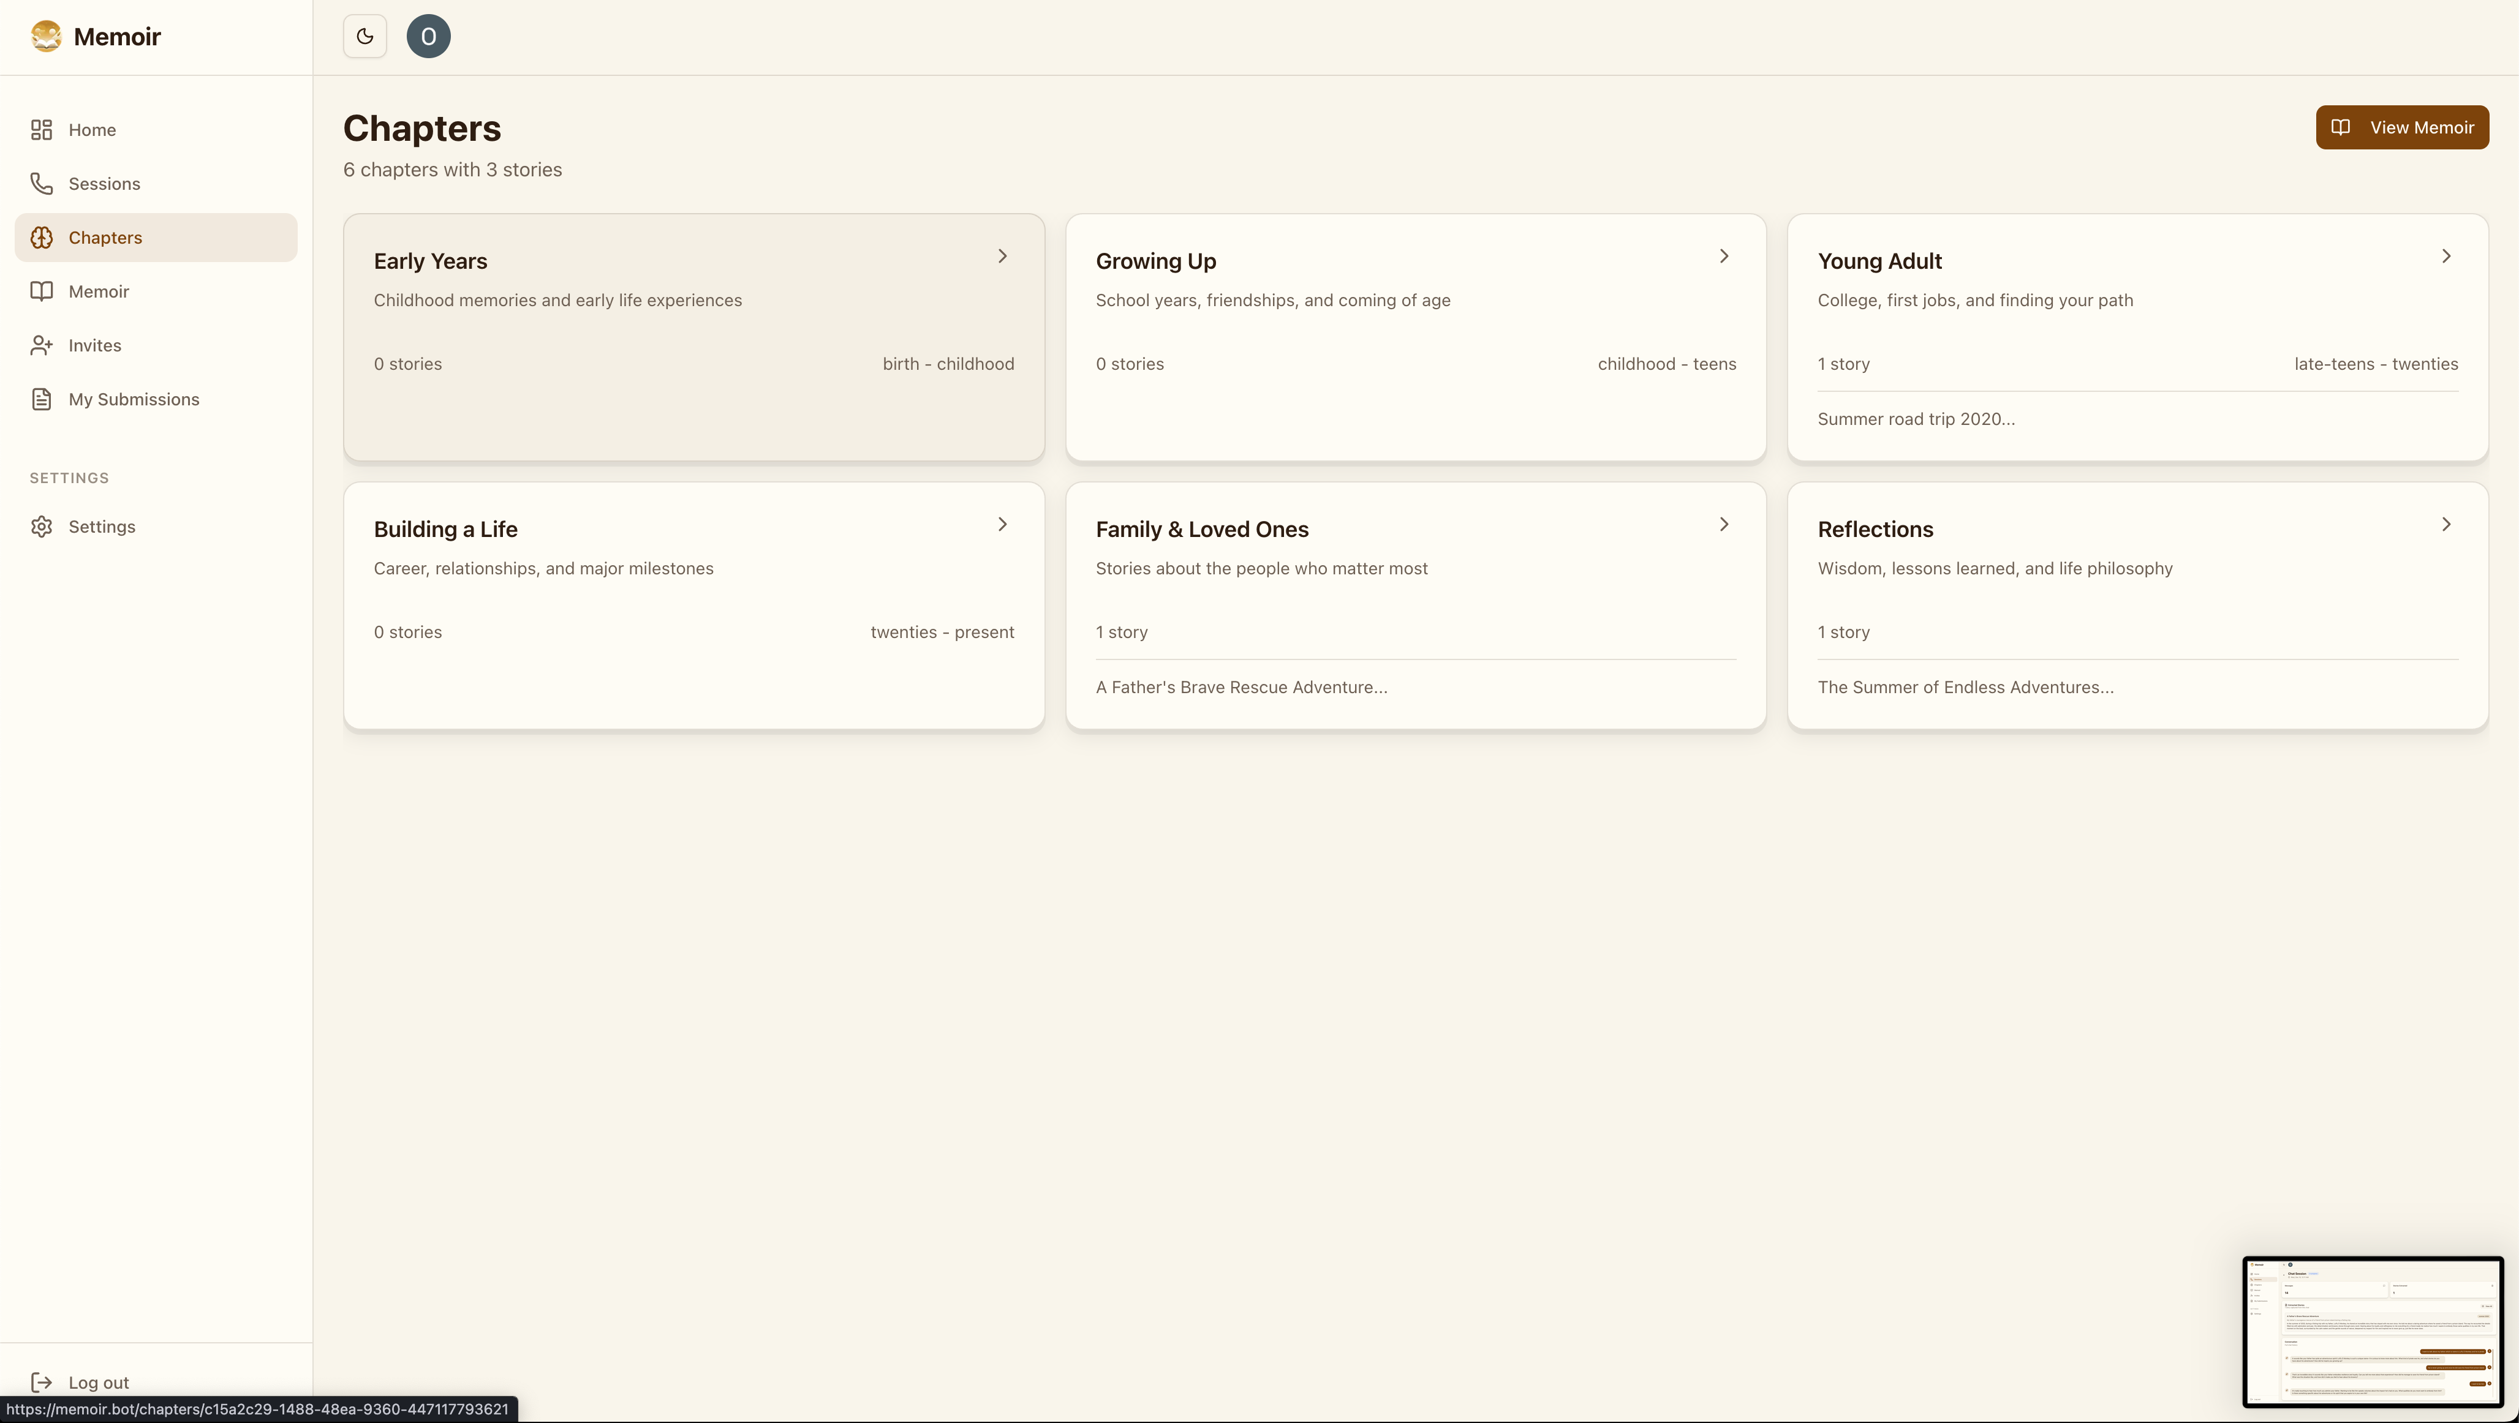This screenshot has width=2519, height=1423.
Task: Select Chapters in the sidebar menu
Action: [x=105, y=238]
